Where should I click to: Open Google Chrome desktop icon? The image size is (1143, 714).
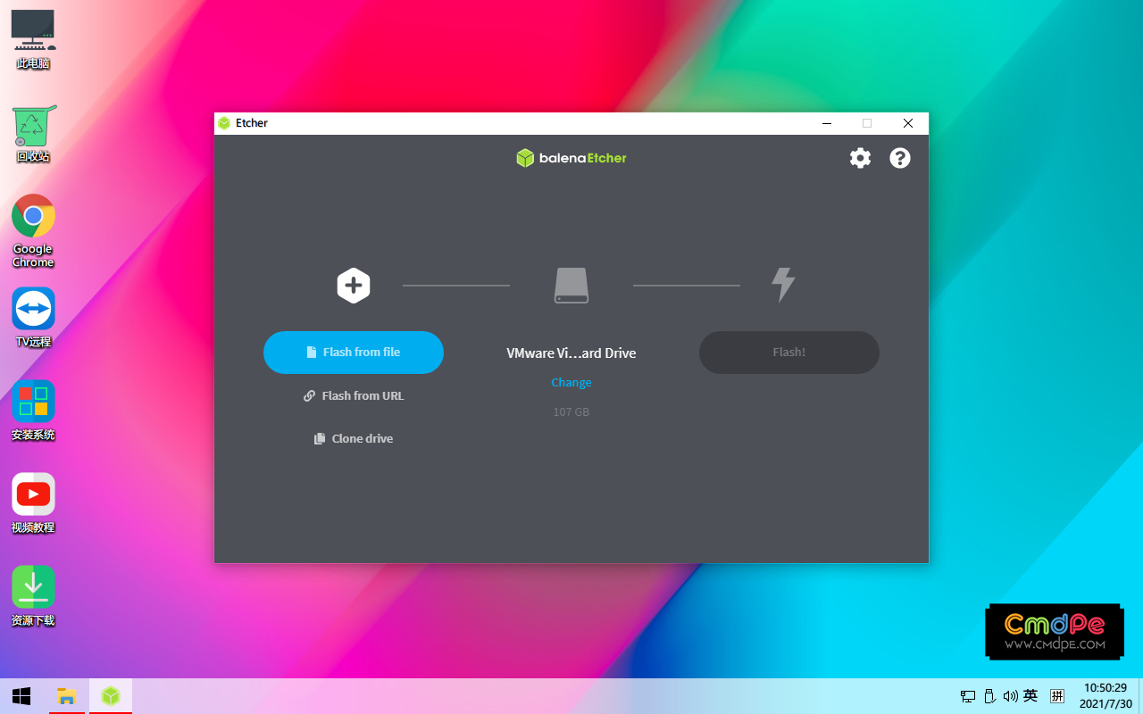click(33, 230)
